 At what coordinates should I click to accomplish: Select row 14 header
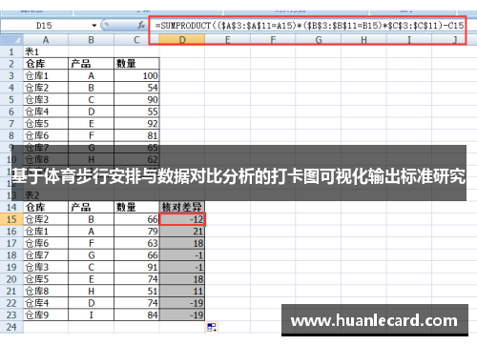[11, 207]
